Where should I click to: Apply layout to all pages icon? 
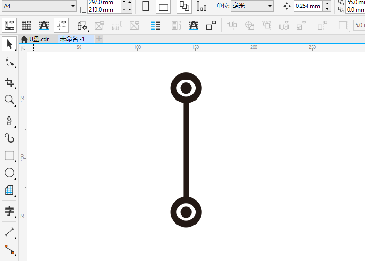click(184, 6)
